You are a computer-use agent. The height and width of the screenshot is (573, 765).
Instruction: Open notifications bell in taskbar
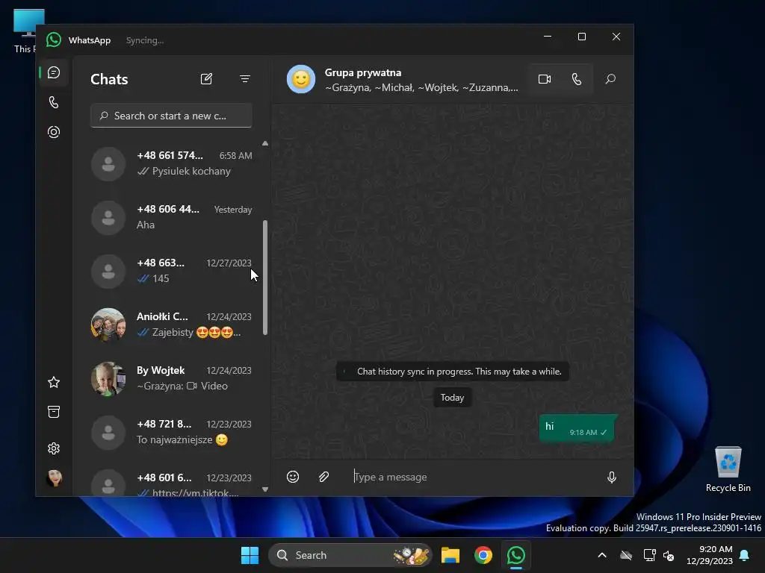point(745,555)
